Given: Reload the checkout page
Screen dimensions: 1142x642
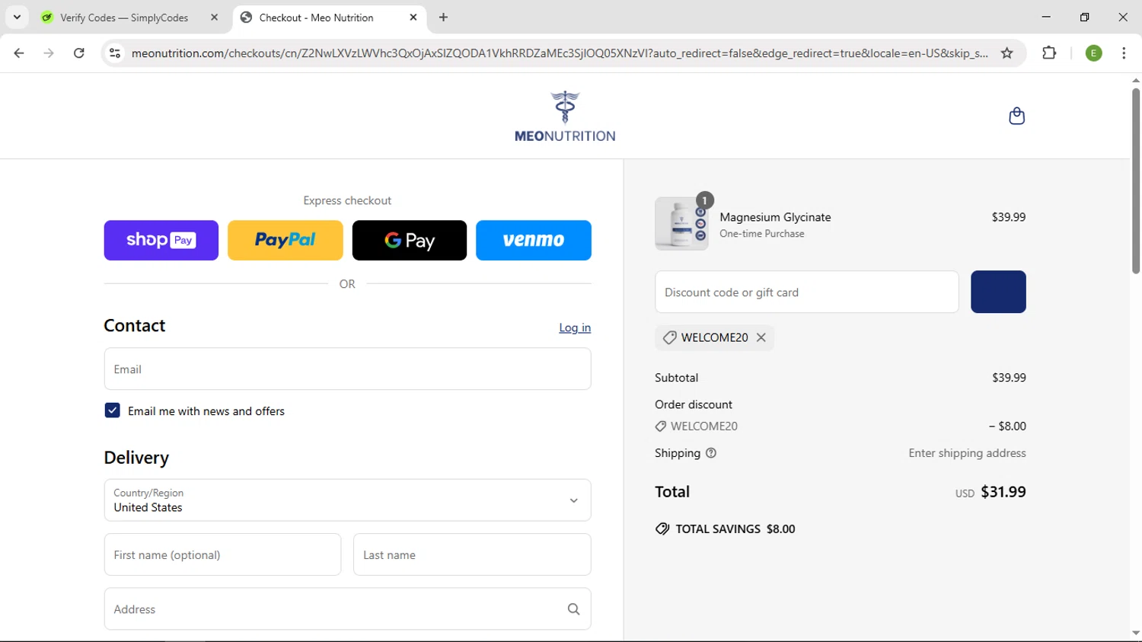Looking at the screenshot, I should tap(79, 53).
